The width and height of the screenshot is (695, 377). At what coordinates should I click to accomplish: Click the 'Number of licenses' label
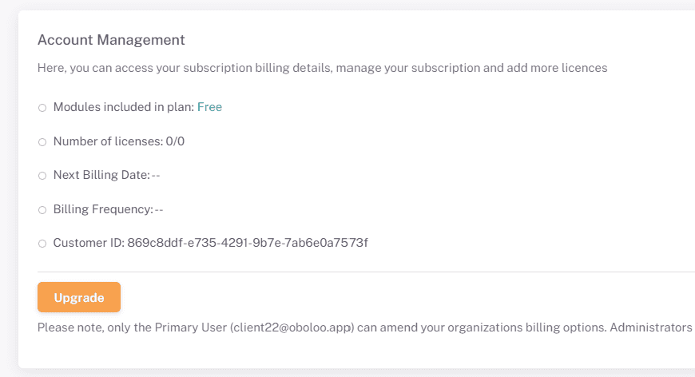coord(107,141)
